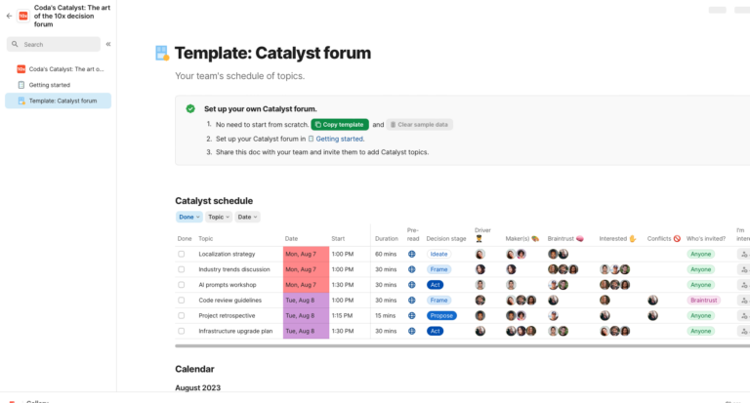Click the globe pre-read icon for Localization strategy
750x403 pixels.
(412, 254)
